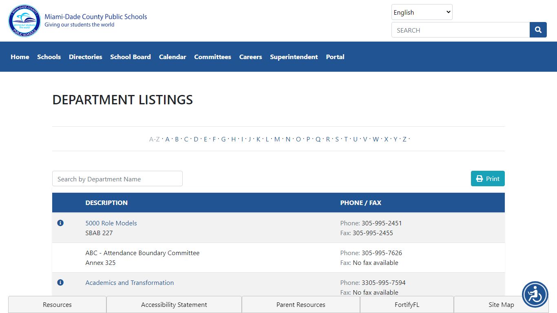Filter departments by letter Q
The width and height of the screenshot is (557, 313).
(318, 139)
